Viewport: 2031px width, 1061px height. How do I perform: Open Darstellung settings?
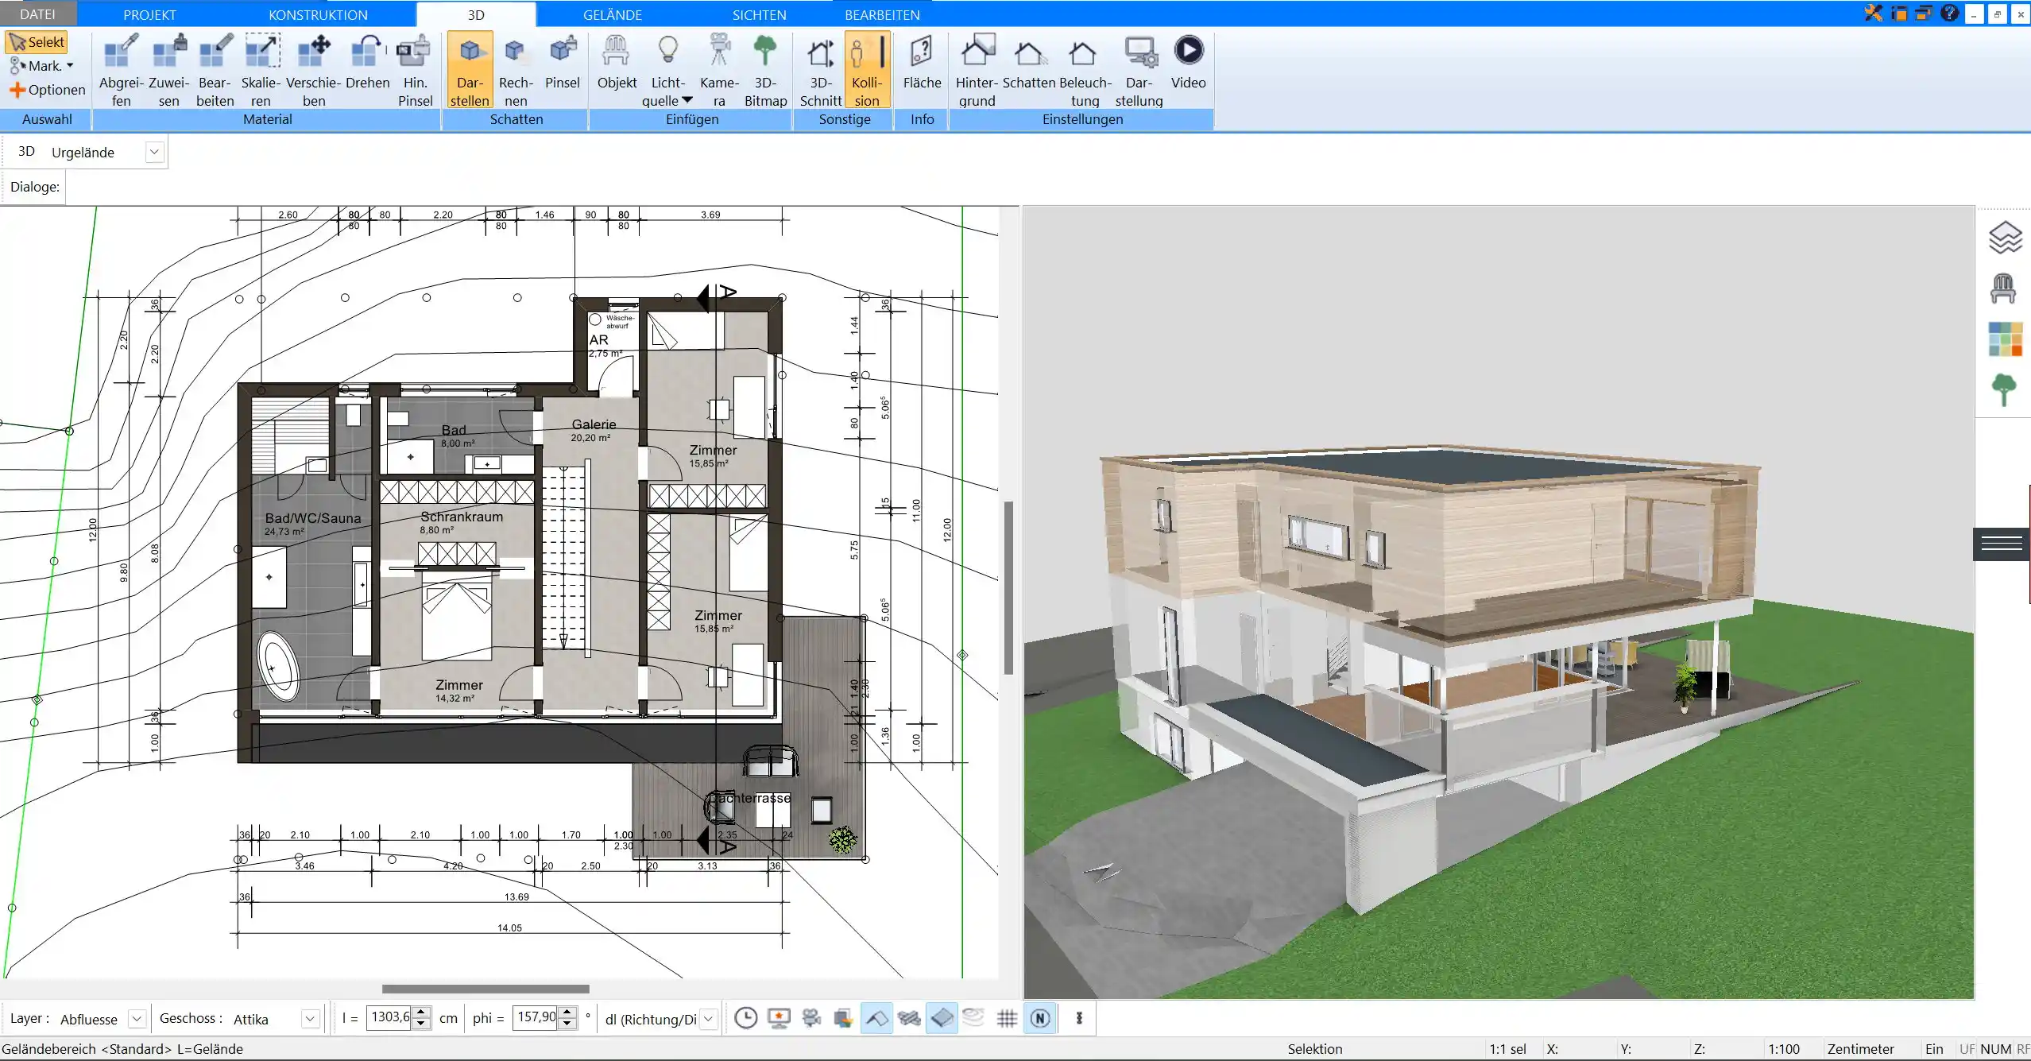1139,70
